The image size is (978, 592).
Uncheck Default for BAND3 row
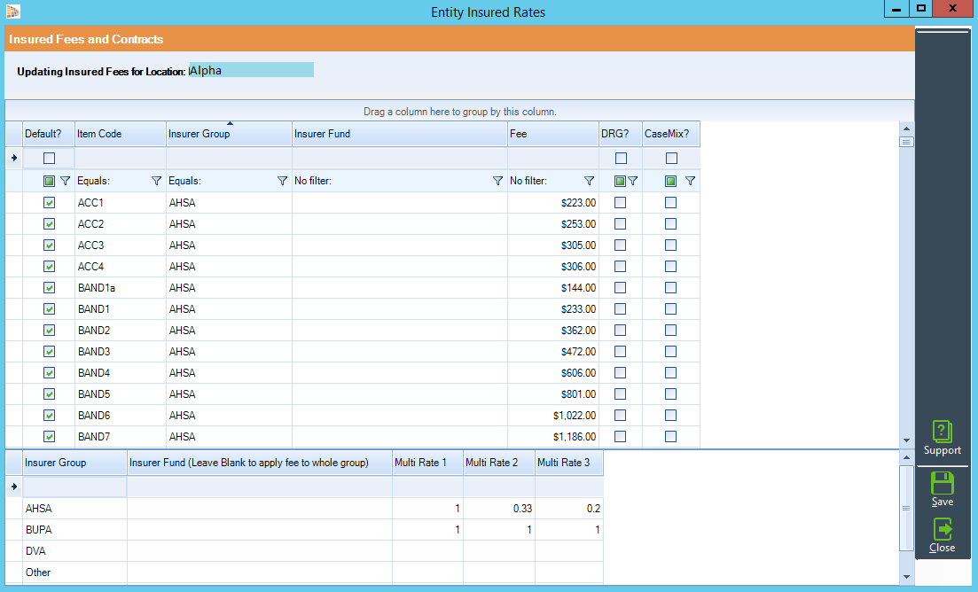tap(50, 352)
